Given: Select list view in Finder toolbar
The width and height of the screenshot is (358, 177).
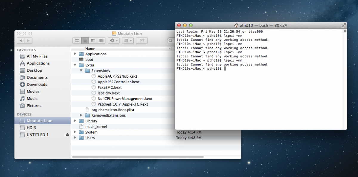Looking at the screenshot, I should [x=85, y=40].
